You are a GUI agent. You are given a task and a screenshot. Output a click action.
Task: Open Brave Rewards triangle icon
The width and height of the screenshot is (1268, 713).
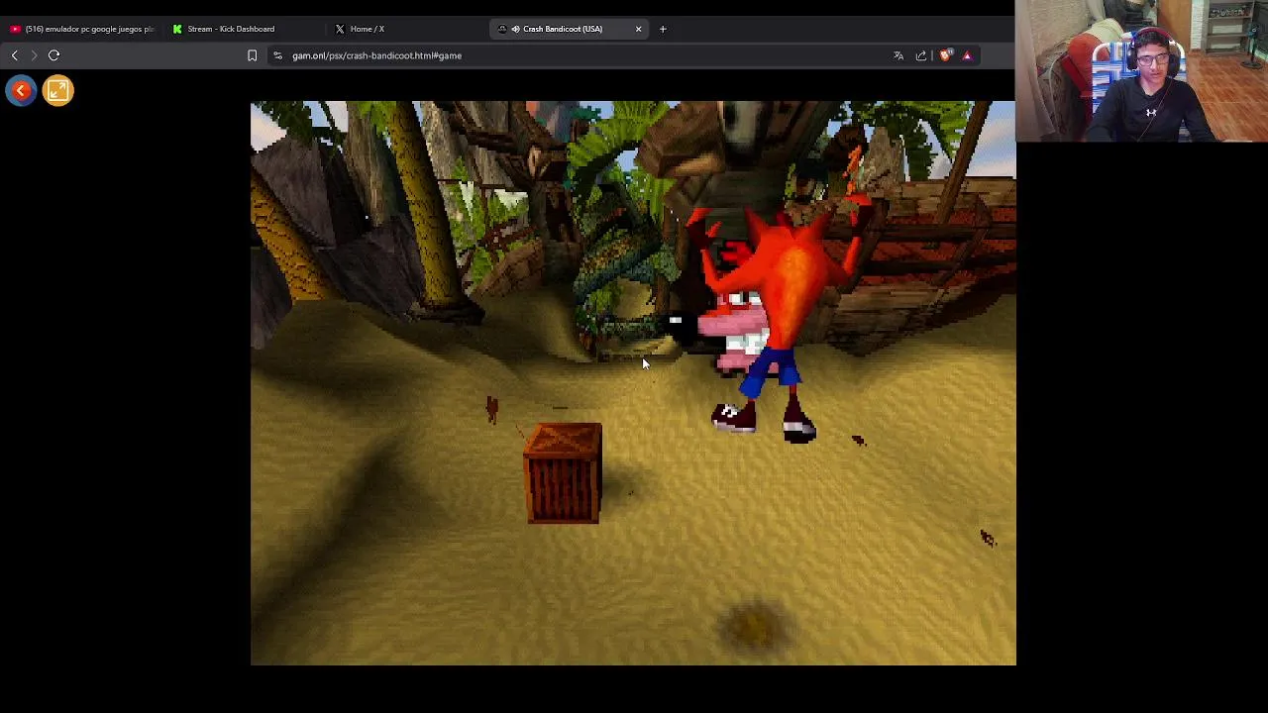pyautogui.click(x=967, y=55)
